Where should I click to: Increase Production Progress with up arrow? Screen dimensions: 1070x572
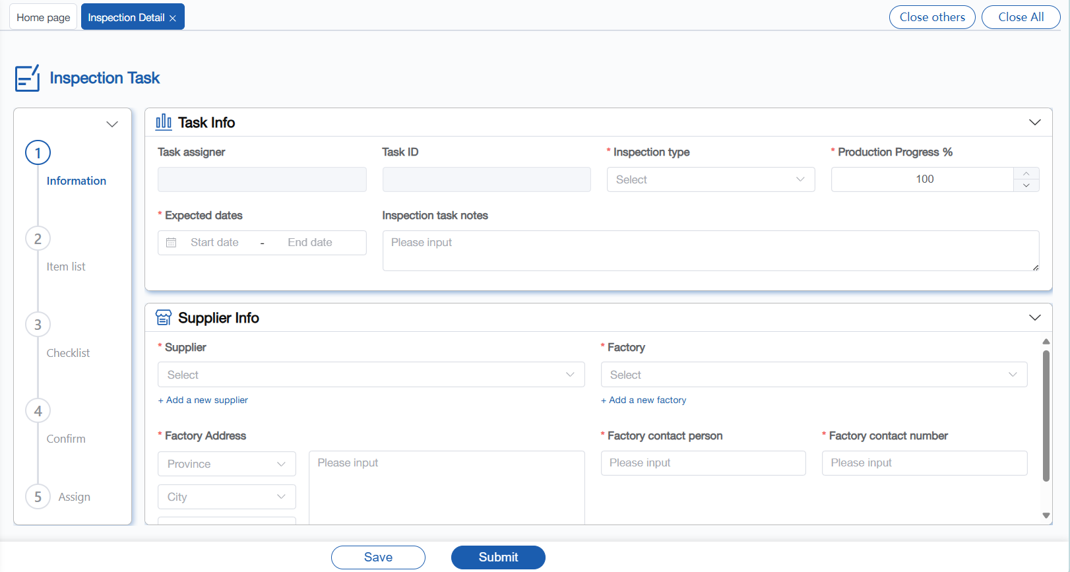tap(1026, 174)
